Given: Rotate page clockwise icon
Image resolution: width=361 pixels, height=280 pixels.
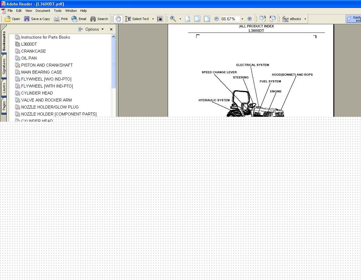Looking at the screenshot, I should coord(263,19).
